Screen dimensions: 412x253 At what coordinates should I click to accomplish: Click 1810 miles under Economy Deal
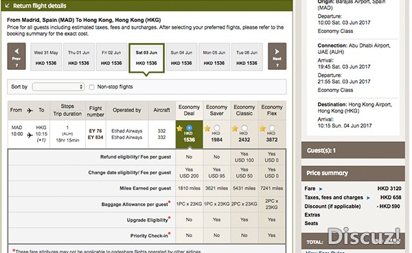(190, 188)
